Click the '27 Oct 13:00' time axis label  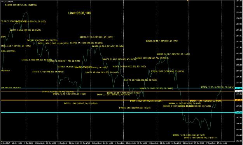pos(211,143)
